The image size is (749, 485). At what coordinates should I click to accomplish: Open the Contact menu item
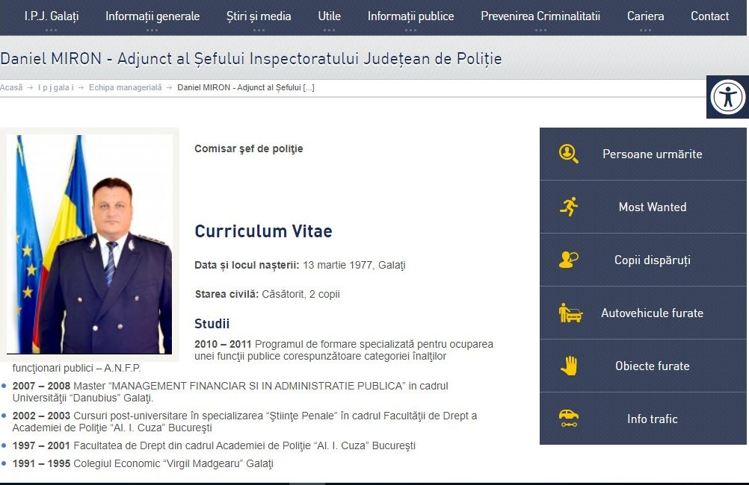tap(709, 16)
